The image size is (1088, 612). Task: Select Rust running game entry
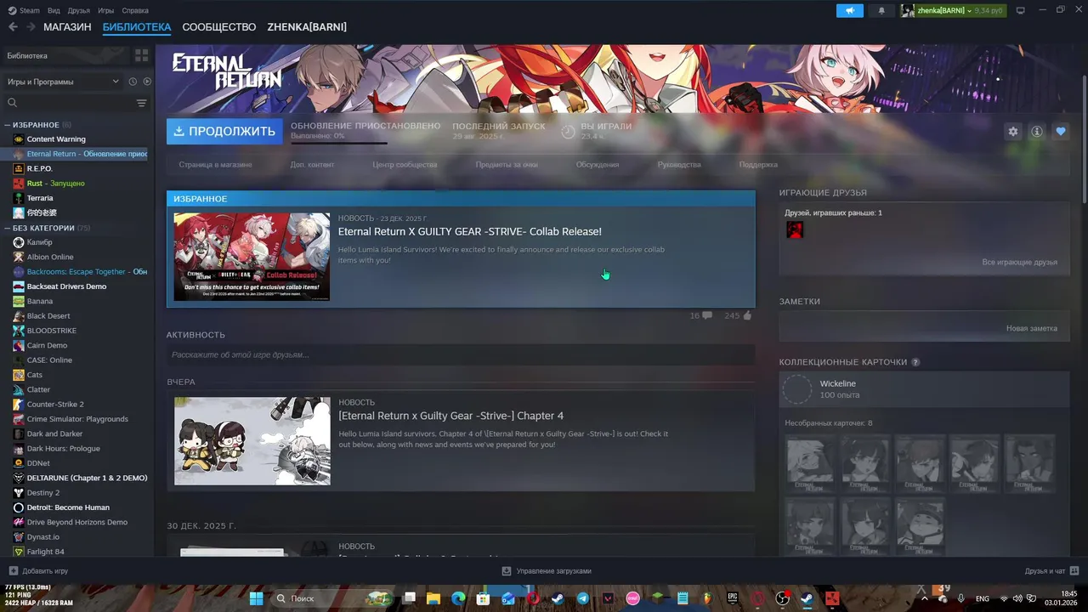tap(55, 184)
